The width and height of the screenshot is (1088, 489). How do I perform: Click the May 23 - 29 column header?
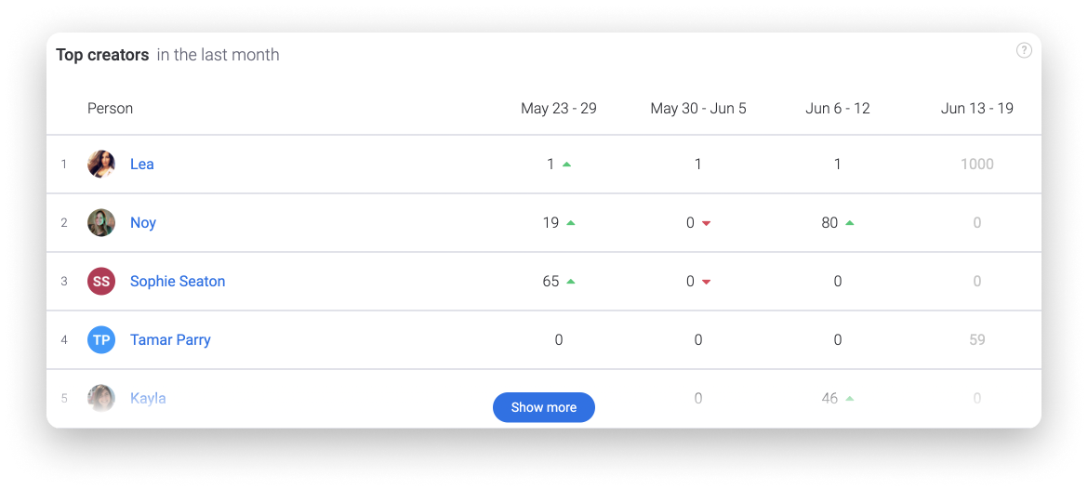tap(559, 108)
